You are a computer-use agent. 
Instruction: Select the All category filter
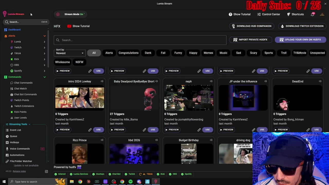point(94,53)
